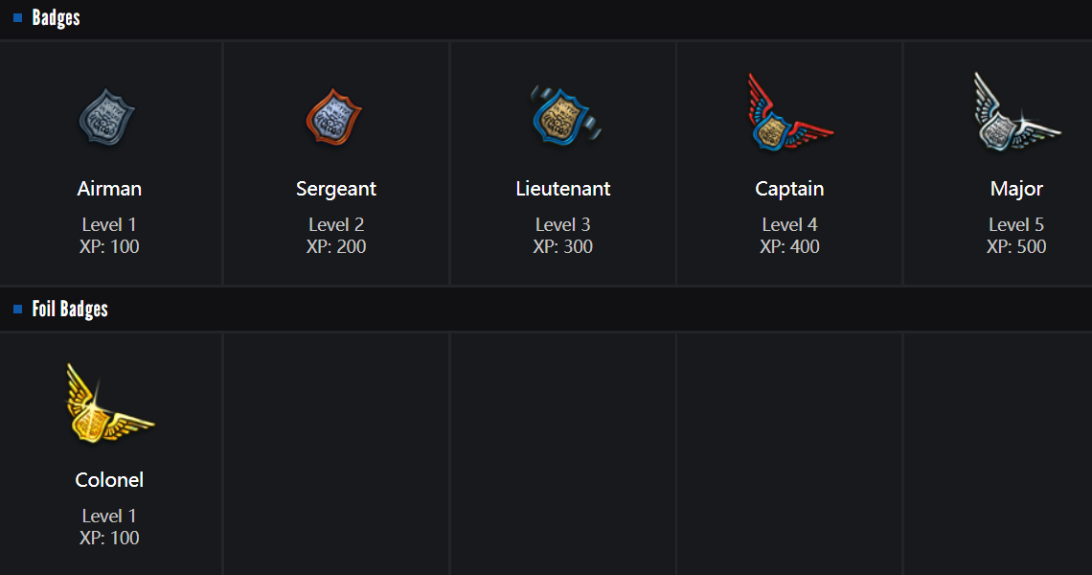Screen dimensions: 1092x575
Task: Open the red-winged Captain badge
Action: 787,116
